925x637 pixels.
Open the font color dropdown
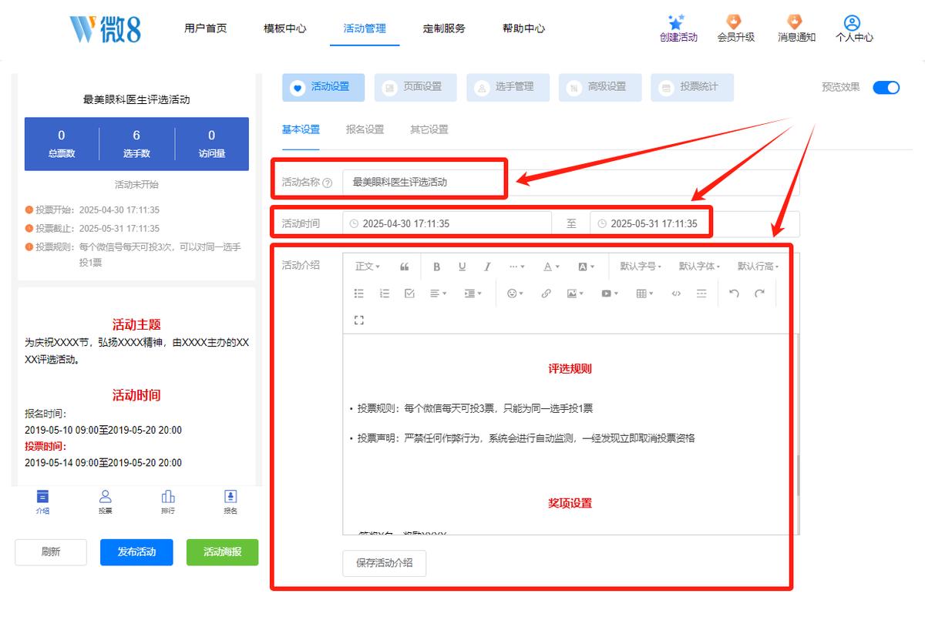tap(551, 267)
